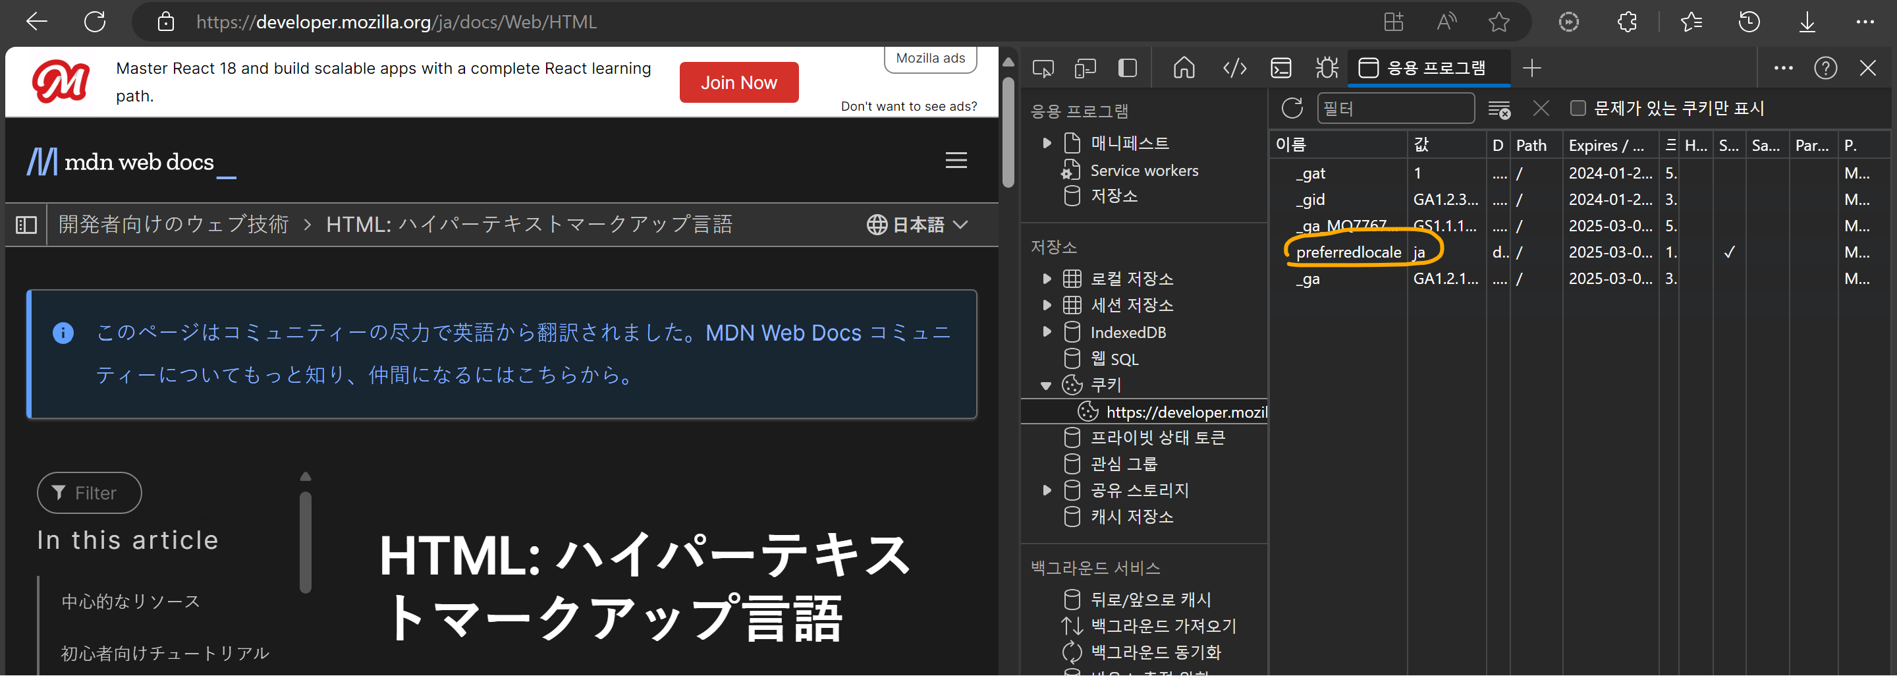Click the browser address bar URL
The height and width of the screenshot is (676, 1897).
[396, 22]
